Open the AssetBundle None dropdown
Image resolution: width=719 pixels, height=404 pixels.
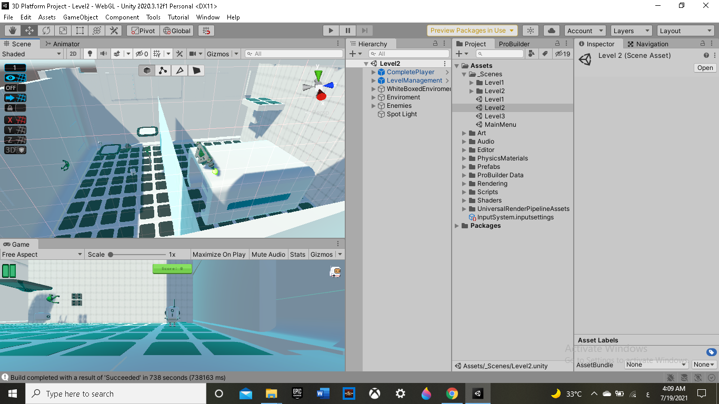click(656, 365)
